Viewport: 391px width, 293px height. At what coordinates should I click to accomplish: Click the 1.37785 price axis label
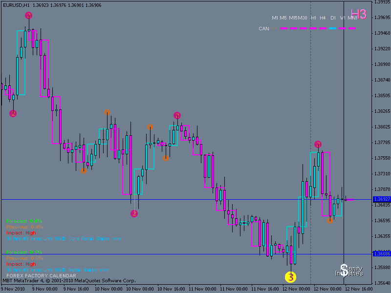point(382,143)
